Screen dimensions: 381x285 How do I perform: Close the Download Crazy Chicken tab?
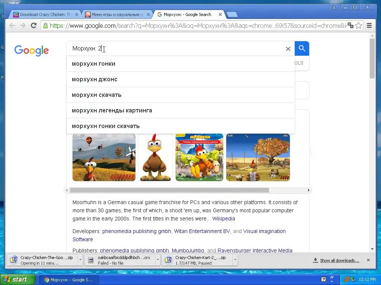[x=77, y=14]
